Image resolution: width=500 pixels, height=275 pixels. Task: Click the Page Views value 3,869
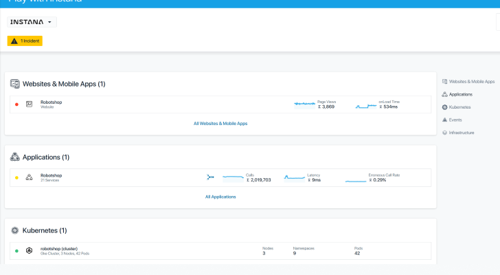[x=326, y=107]
